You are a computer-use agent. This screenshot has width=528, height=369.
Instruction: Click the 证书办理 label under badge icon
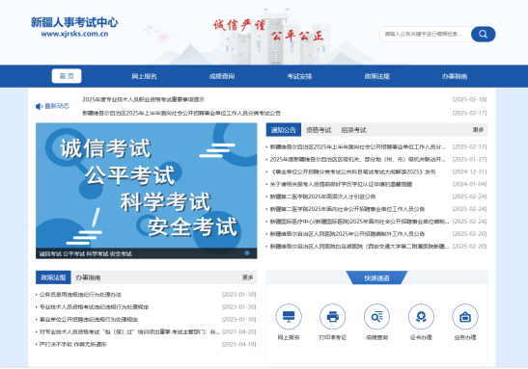[x=421, y=337]
